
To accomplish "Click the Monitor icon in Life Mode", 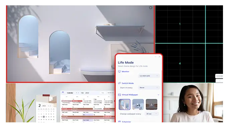I will pyautogui.click(x=119, y=72).
